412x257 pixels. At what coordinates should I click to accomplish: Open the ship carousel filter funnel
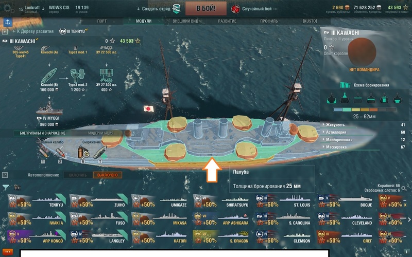[x=6, y=187]
